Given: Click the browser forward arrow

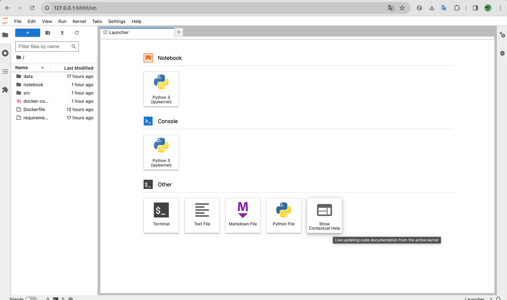Looking at the screenshot, I should pyautogui.click(x=20, y=8).
